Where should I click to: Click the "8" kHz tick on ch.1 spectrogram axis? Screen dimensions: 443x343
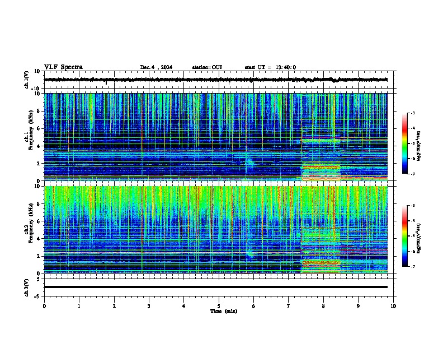pyautogui.click(x=39, y=111)
